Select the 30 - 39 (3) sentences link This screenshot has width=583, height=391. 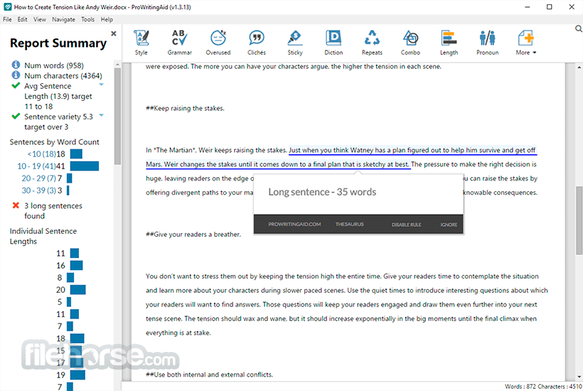click(x=38, y=191)
